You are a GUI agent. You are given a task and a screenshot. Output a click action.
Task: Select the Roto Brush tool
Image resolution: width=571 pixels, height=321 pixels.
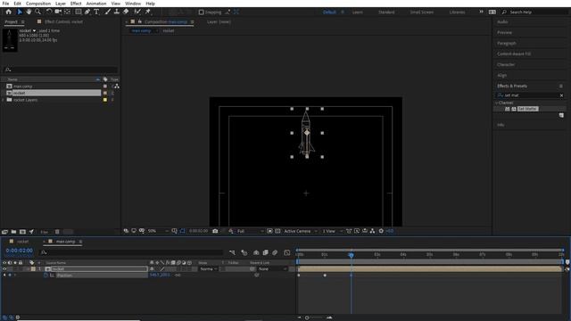[137, 12]
